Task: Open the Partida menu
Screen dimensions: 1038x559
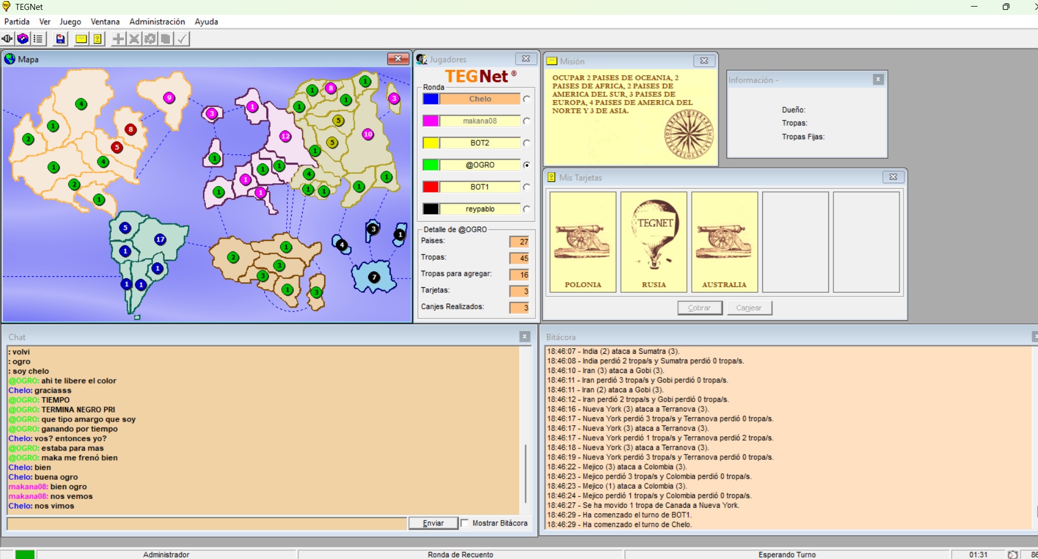Action: 17,21
